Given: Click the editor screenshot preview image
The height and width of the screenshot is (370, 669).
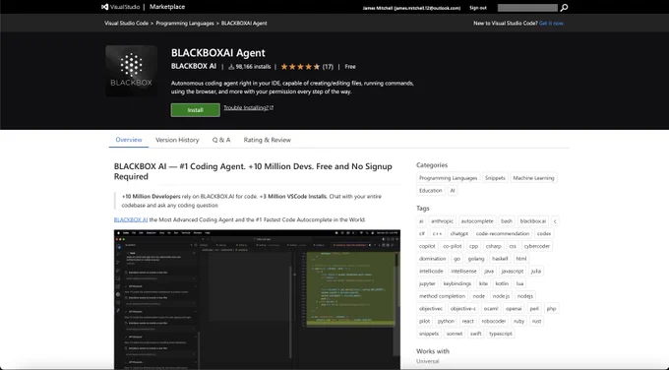Looking at the screenshot, I should coord(257,299).
